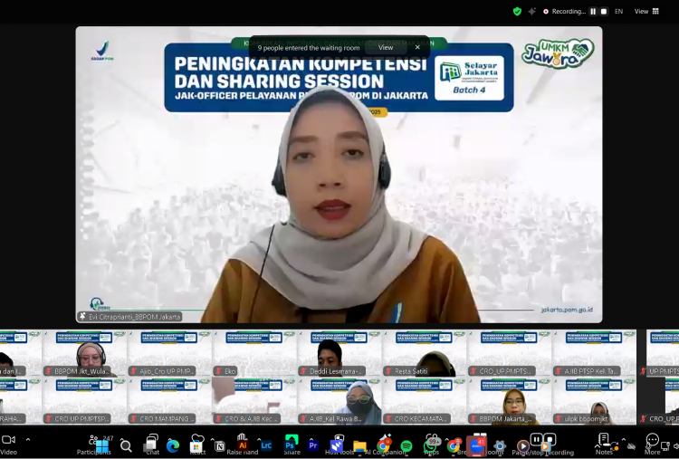Launch Adobe Illustrator from taskbar
The image size is (679, 459).
[x=243, y=445]
